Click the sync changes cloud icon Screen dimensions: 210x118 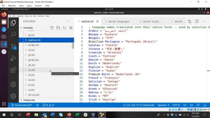tap(37, 105)
